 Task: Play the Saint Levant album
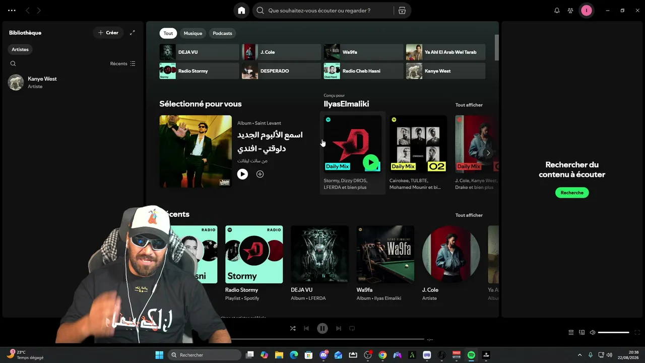point(242,174)
